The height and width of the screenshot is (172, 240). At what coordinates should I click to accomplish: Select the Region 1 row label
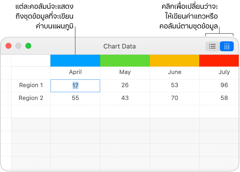click(x=31, y=85)
